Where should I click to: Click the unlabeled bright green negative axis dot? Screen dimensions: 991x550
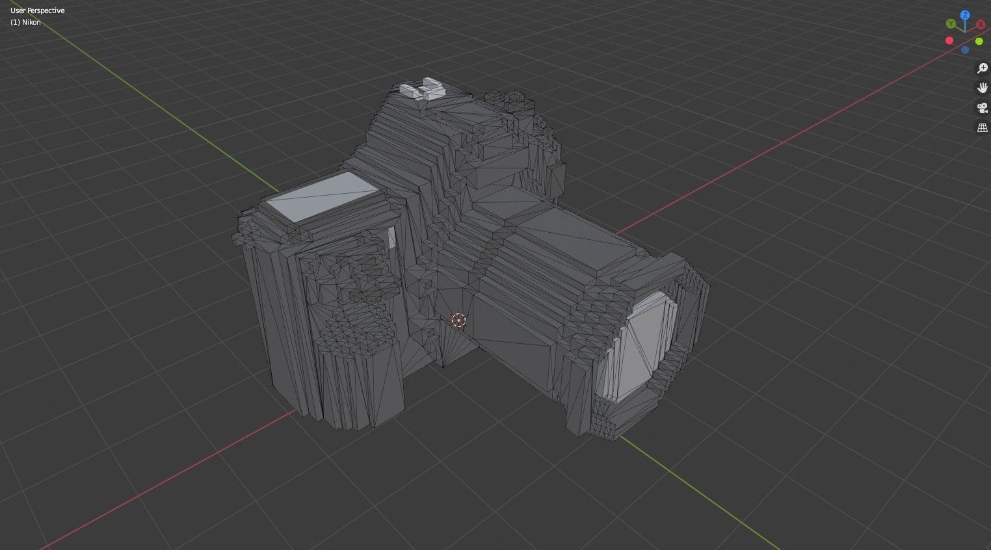click(979, 41)
